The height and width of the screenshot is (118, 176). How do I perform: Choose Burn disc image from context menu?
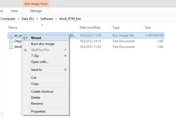point(43,44)
